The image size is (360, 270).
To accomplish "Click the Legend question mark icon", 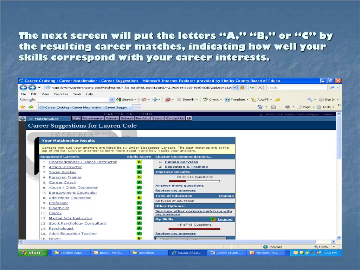I will [213, 219].
